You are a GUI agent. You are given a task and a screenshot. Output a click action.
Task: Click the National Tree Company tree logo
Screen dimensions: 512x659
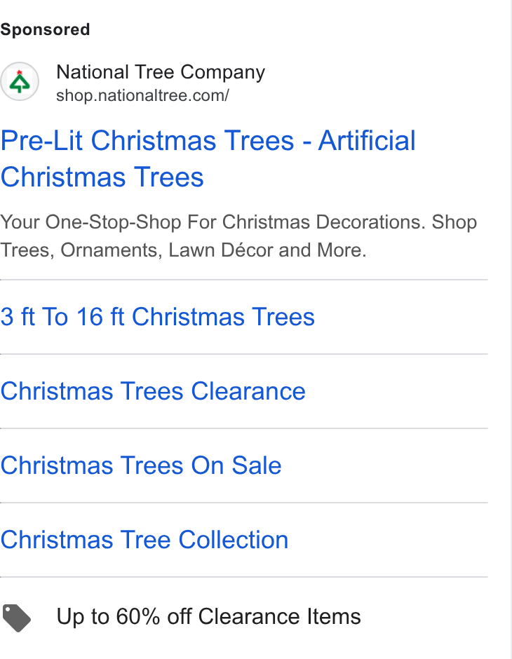[x=20, y=81]
